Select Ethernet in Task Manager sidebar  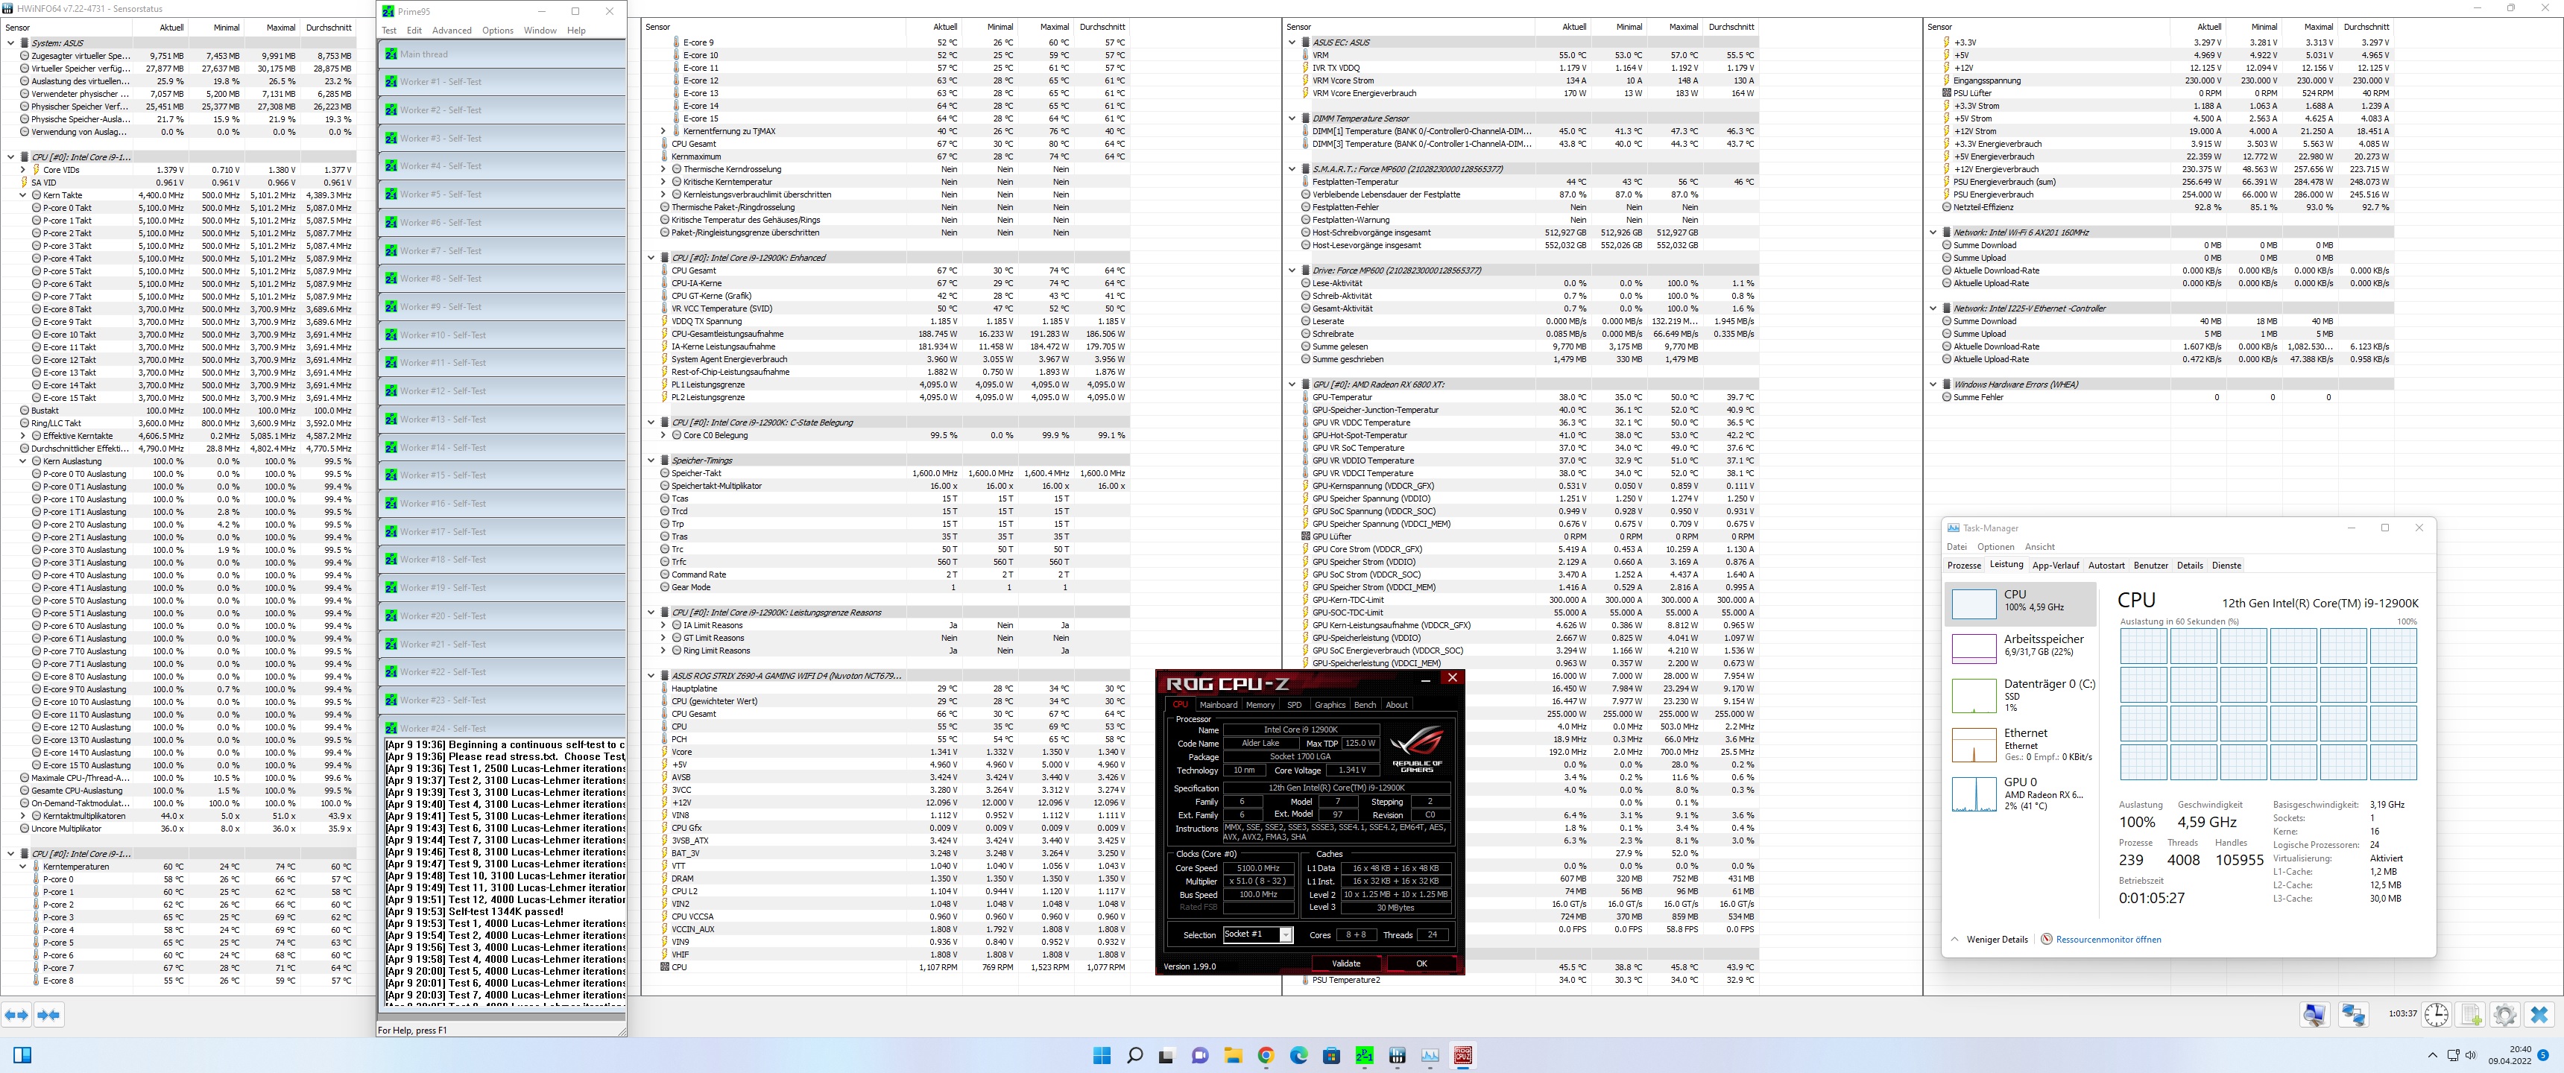2021,744
